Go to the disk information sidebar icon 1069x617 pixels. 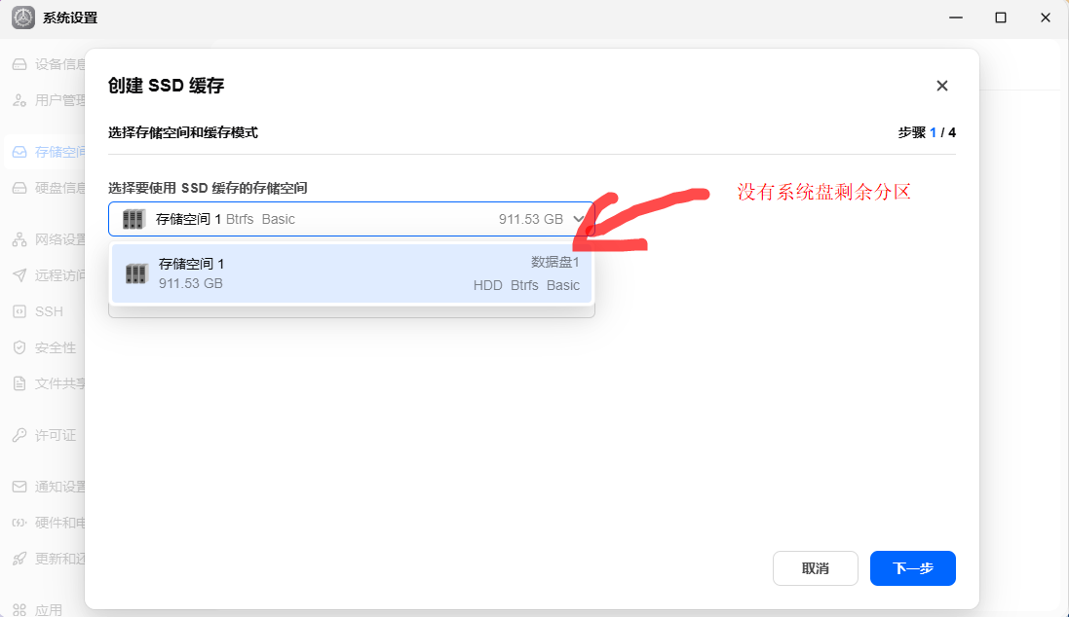click(19, 188)
